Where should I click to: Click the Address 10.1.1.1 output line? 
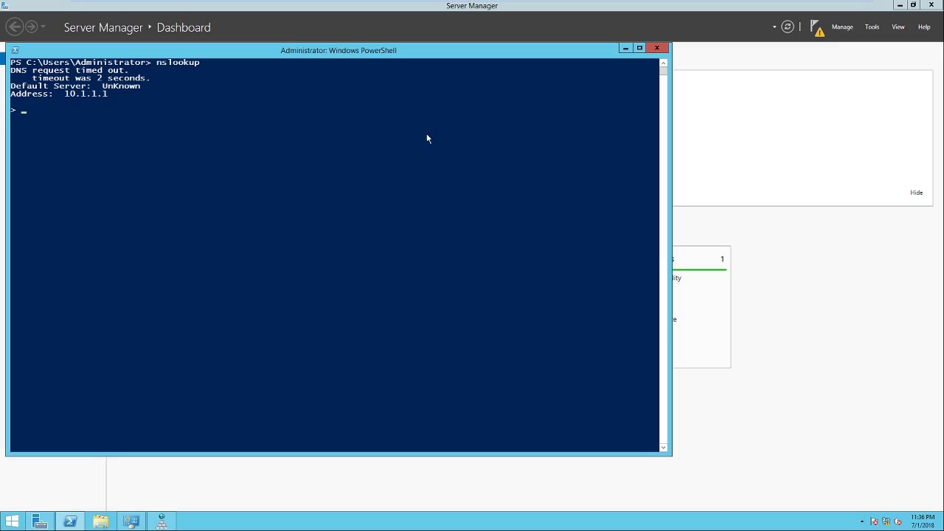coord(59,94)
